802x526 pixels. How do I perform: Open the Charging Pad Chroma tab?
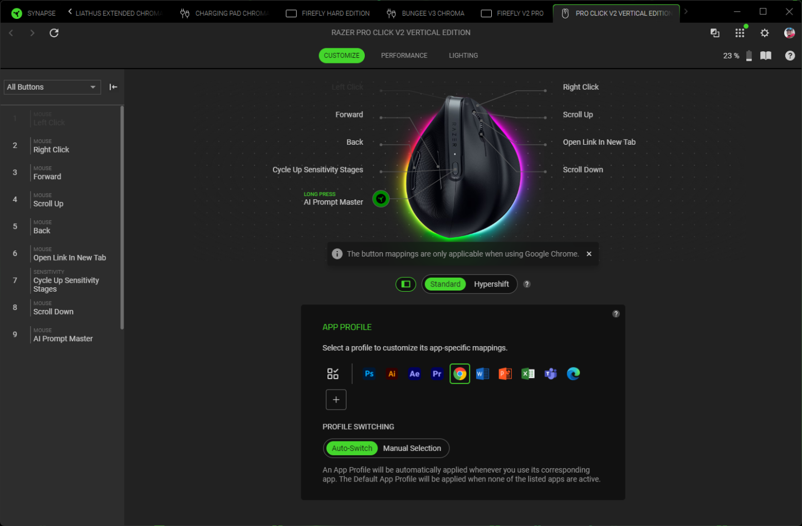coord(225,13)
